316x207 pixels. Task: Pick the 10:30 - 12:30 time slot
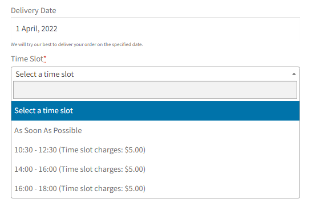click(155, 150)
